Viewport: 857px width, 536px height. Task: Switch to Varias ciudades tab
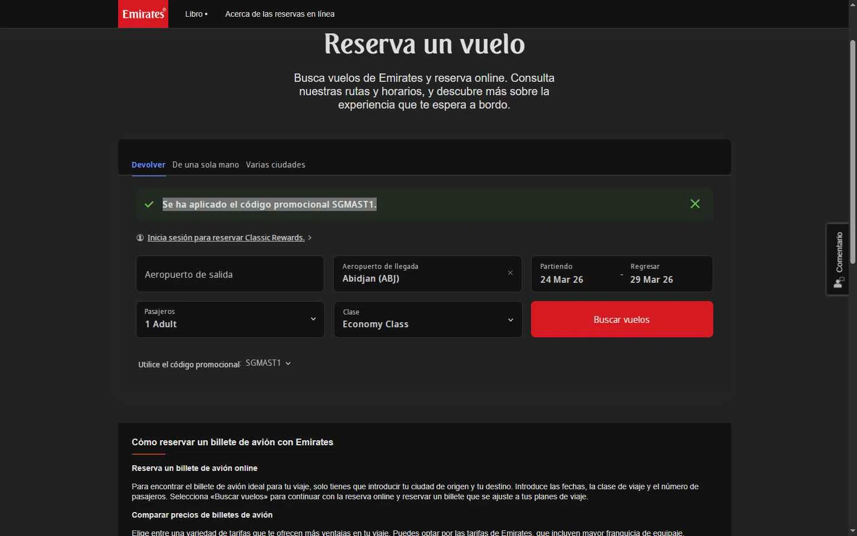click(275, 165)
